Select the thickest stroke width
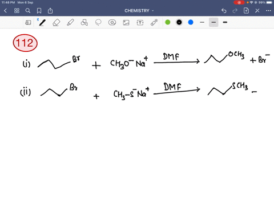The width and height of the screenshot is (274, 205). pos(225,22)
